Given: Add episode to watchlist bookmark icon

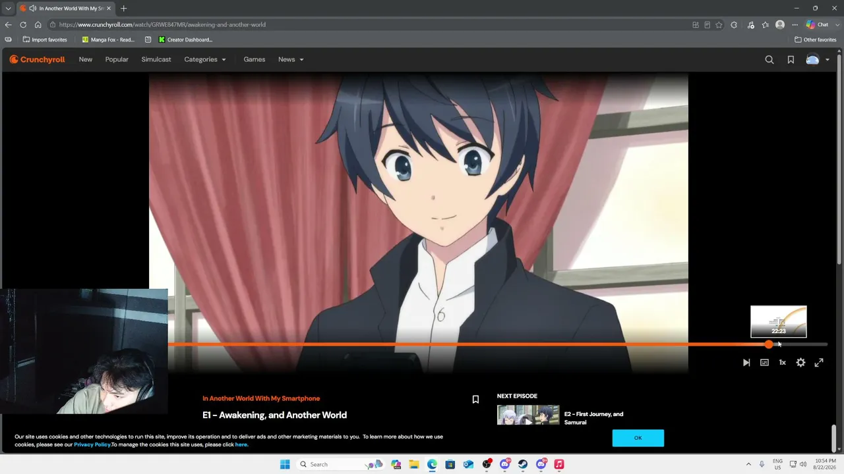Looking at the screenshot, I should click(475, 399).
